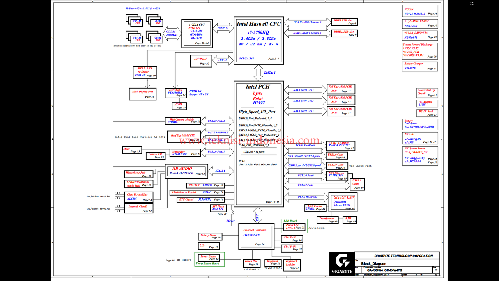The width and height of the screenshot is (499, 281).
Task: Select the "PTN3360BS" level shifter text
Action: pyautogui.click(x=175, y=93)
